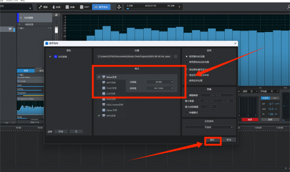This screenshot has width=290, height=172.
Task: Select the 使用音轨标记的范围 radio button
Action: click(x=186, y=62)
